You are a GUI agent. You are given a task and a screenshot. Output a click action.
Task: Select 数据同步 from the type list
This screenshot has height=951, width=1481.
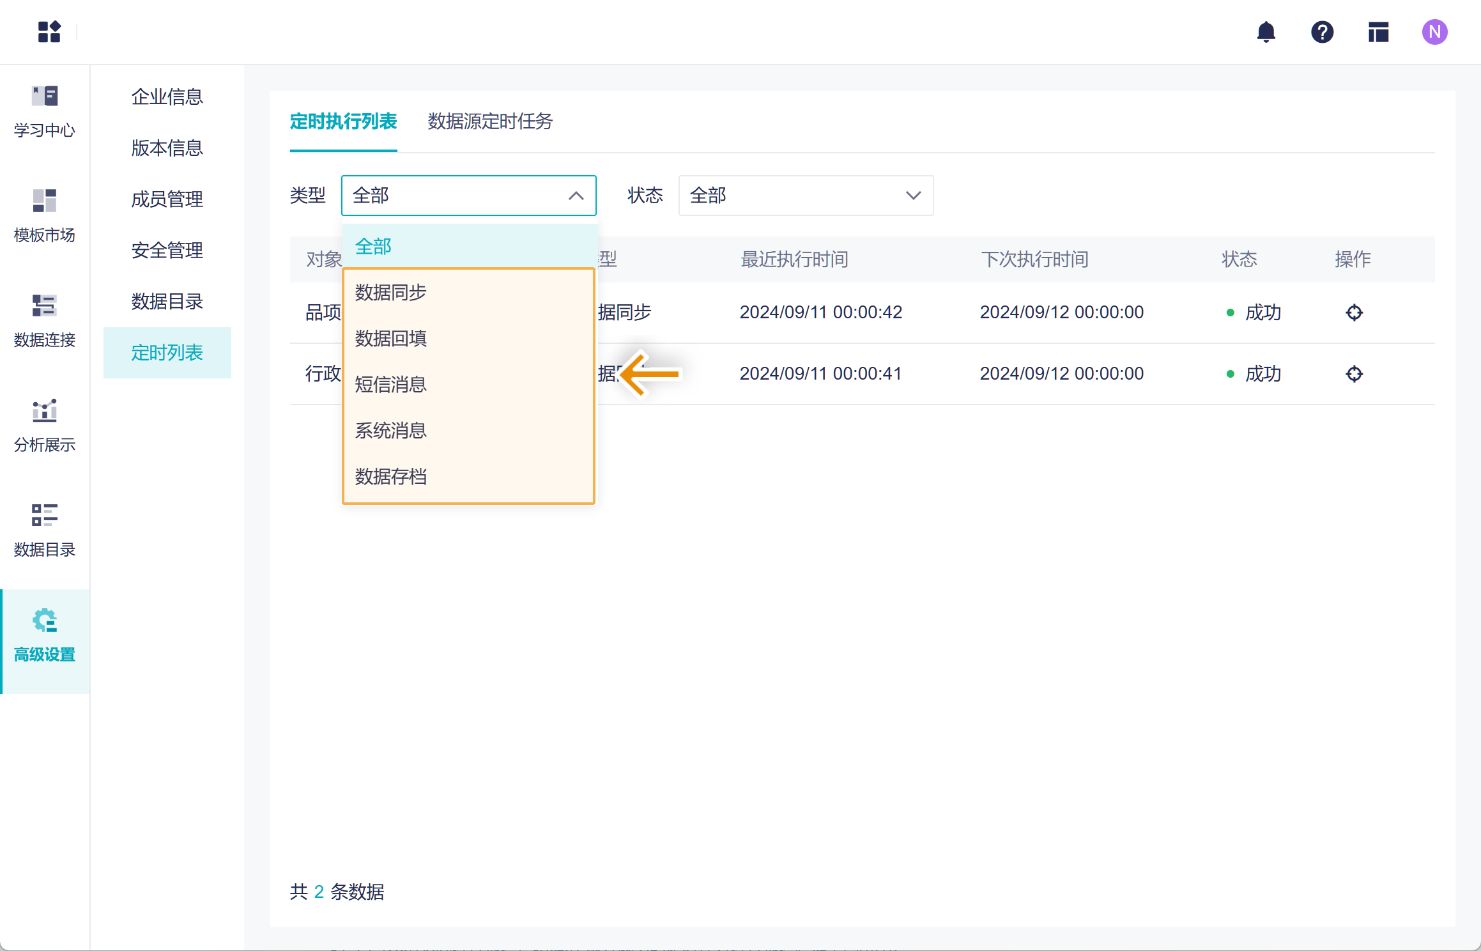click(391, 293)
